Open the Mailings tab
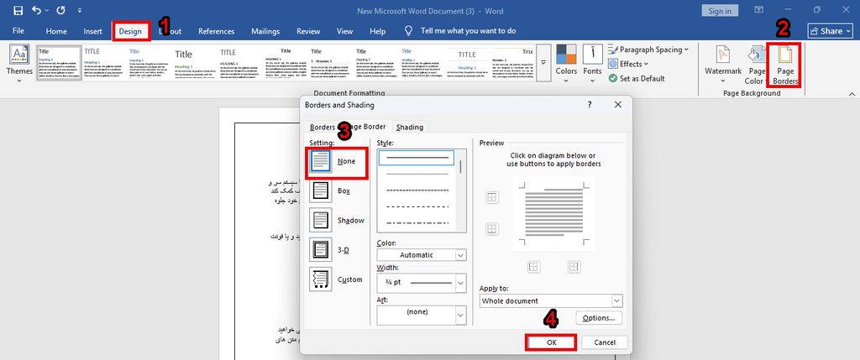This screenshot has height=360, width=860. [265, 31]
